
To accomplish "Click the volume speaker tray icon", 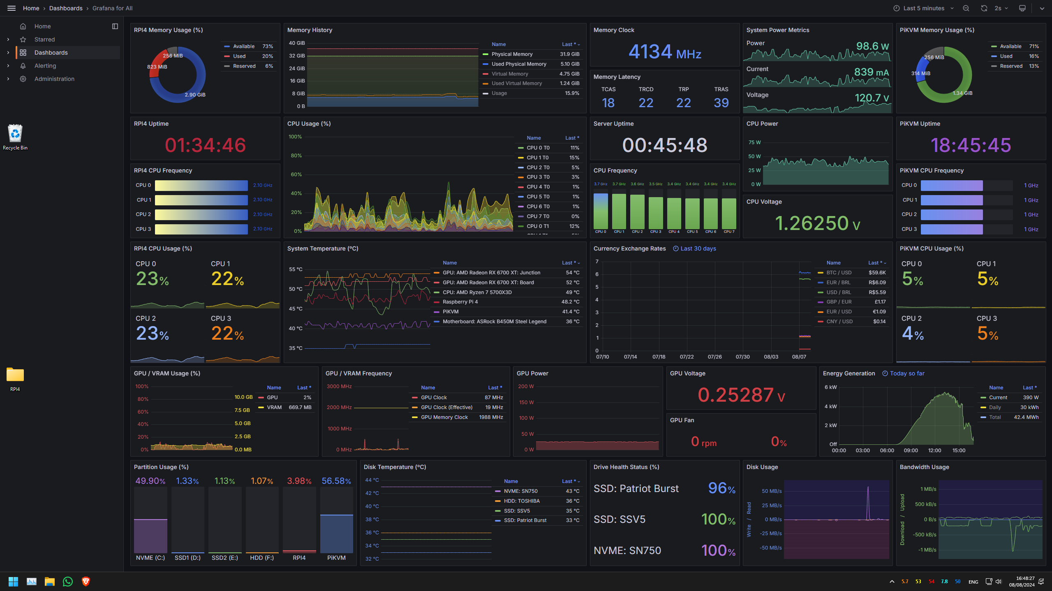I will click(x=999, y=582).
